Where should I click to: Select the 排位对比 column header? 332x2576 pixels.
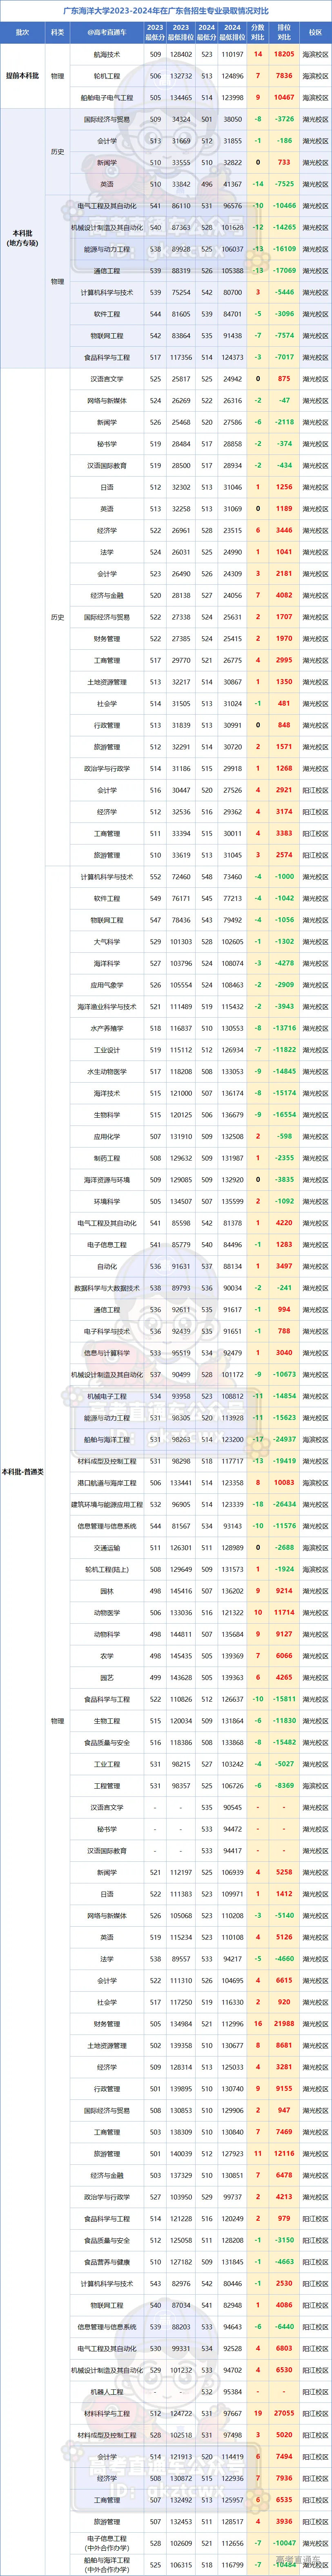tap(284, 32)
